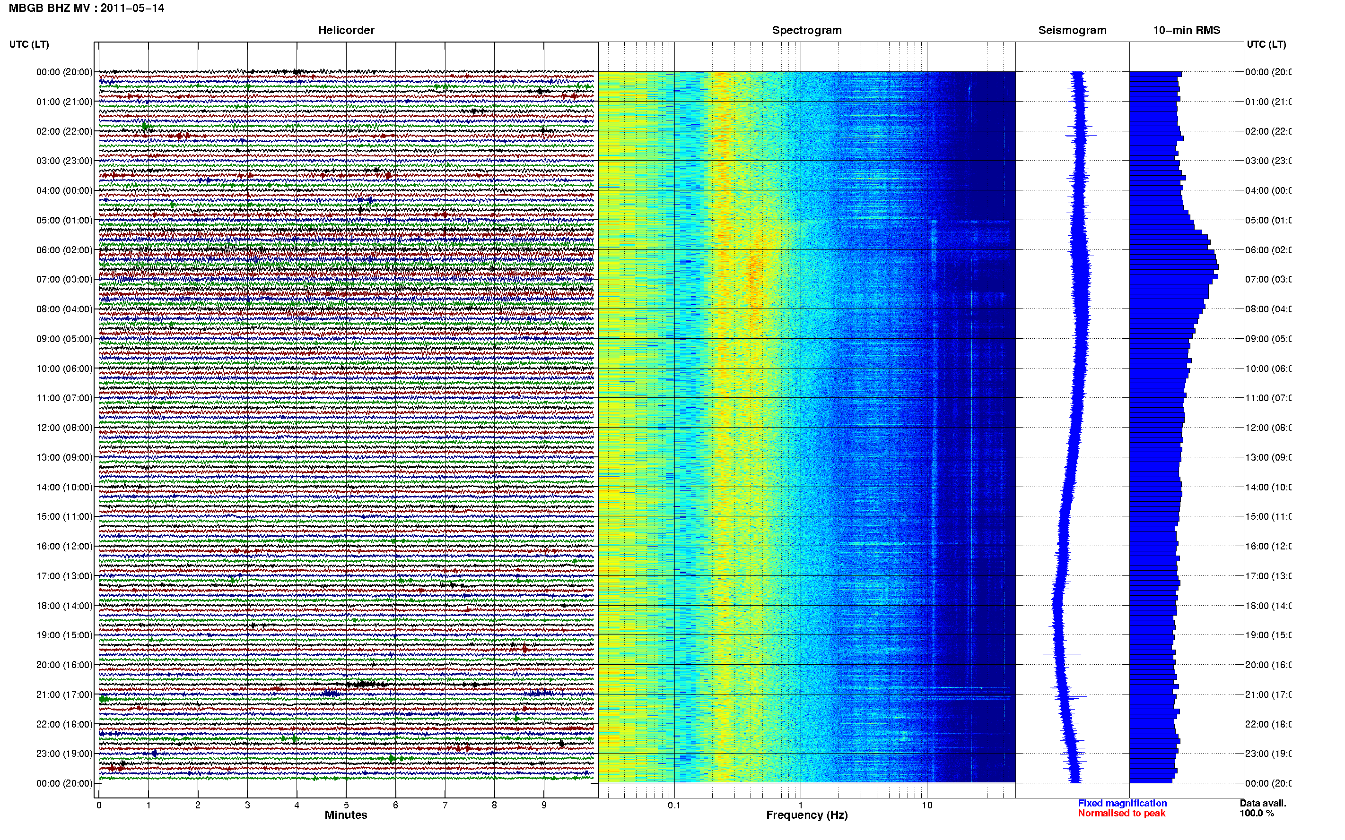Click the '10-min RMS' panel heading
Viewport: 1345px width, 840px height.
point(1187,31)
